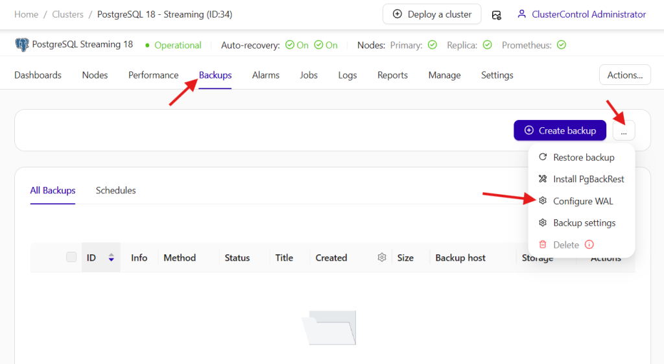Image resolution: width=664 pixels, height=364 pixels.
Task: Click the PostgreSQL elephant cluster icon
Action: coord(22,45)
